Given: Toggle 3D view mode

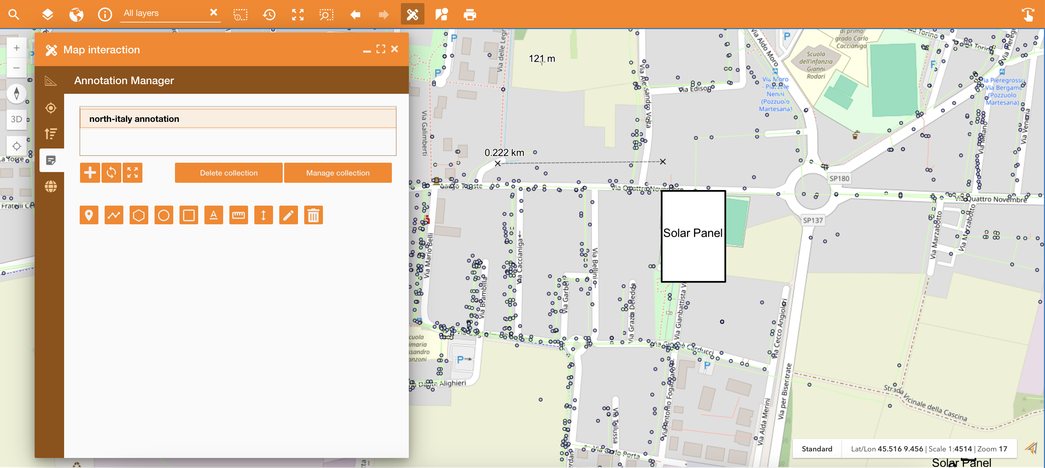Looking at the screenshot, I should (x=17, y=119).
